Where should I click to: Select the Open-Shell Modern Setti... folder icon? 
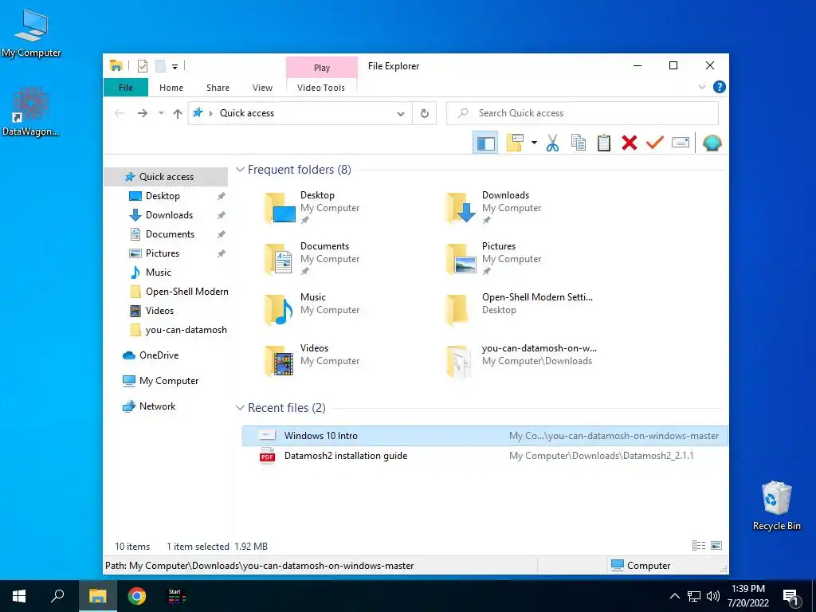tap(458, 310)
